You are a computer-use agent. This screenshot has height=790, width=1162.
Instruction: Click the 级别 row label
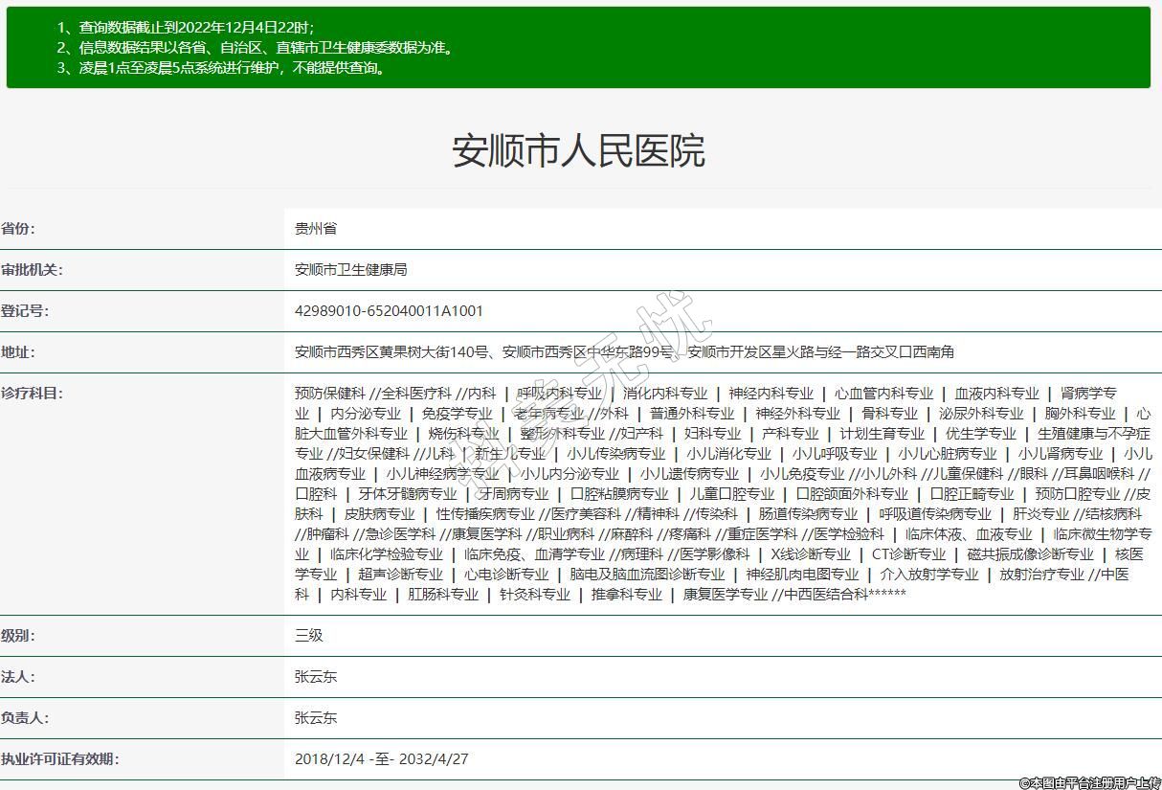[x=18, y=636]
